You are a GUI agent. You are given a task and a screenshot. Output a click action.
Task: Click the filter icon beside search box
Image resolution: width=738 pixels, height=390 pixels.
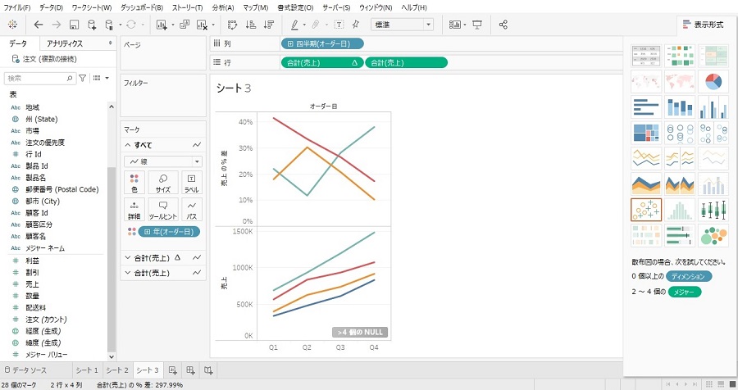tap(82, 78)
